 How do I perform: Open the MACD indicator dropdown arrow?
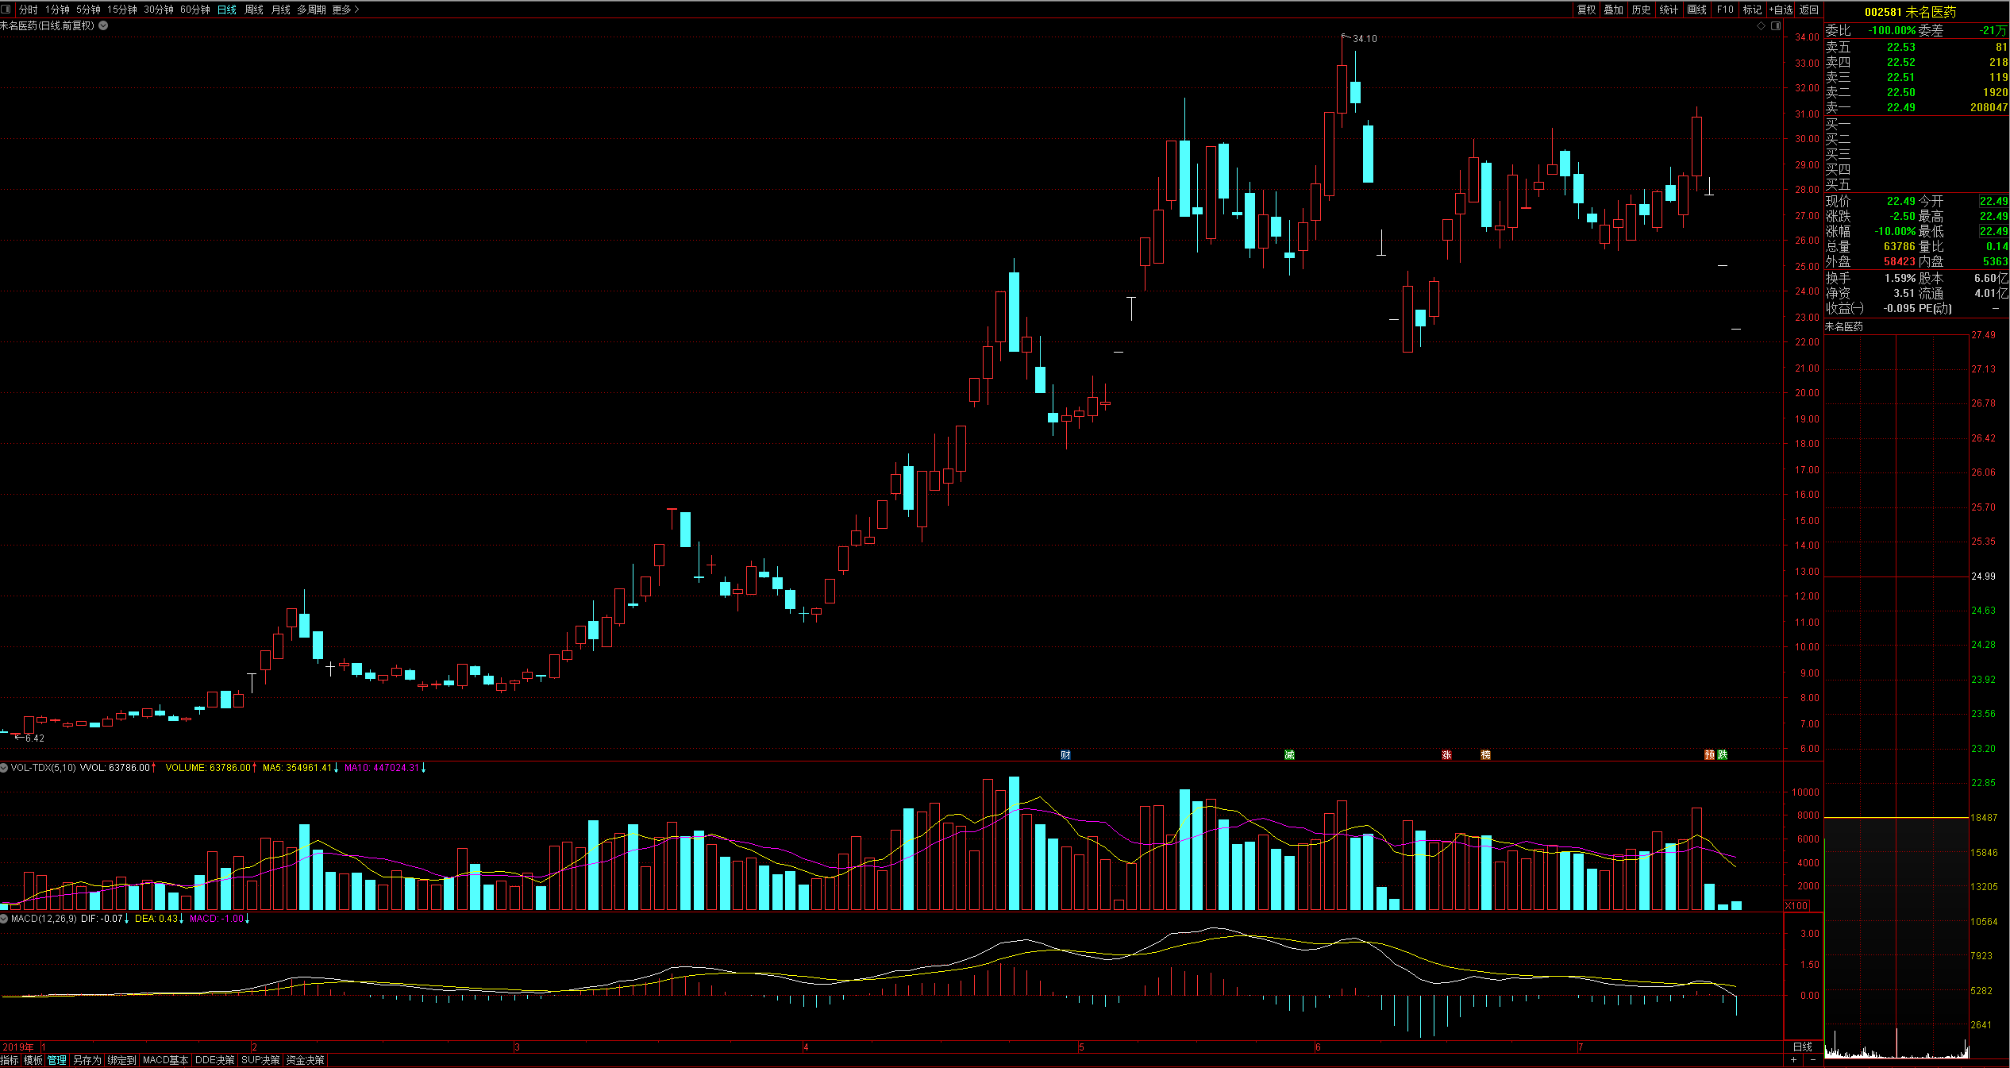(5, 919)
